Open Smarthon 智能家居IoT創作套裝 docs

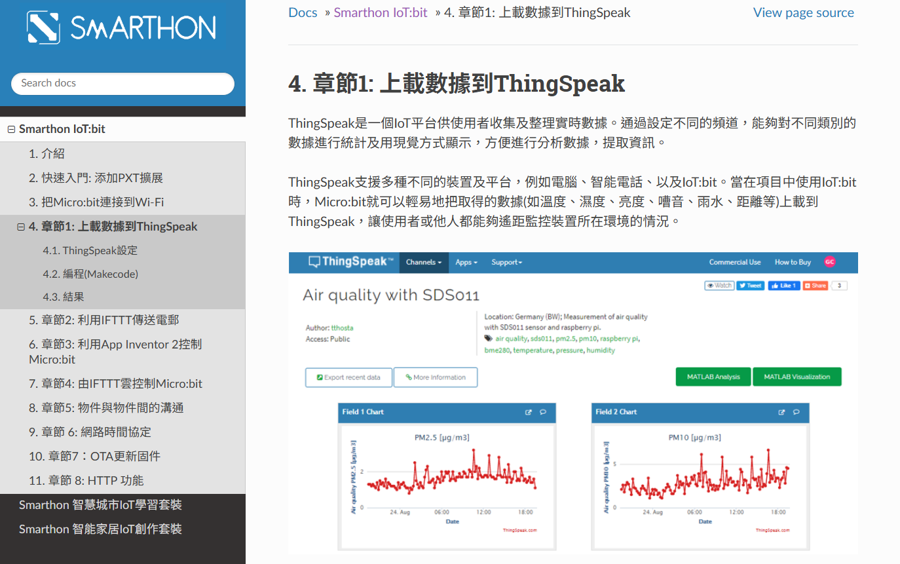point(100,529)
